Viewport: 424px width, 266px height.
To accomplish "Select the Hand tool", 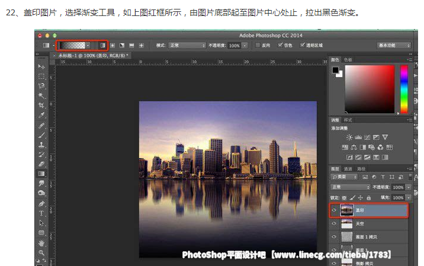I will click(x=41, y=243).
